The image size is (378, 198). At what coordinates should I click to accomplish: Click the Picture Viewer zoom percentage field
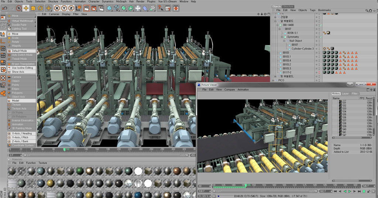click(204, 196)
